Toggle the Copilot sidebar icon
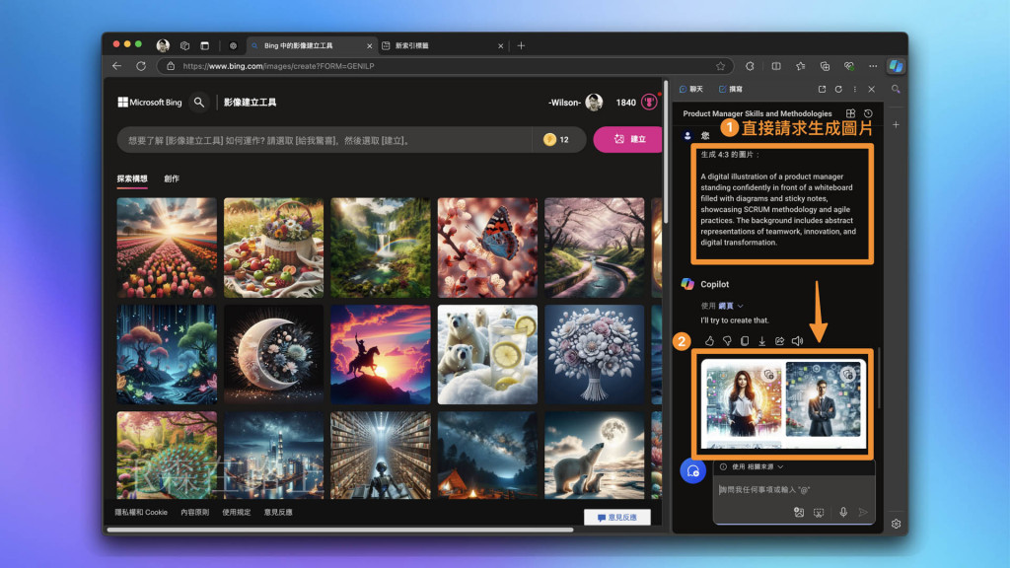 [896, 66]
